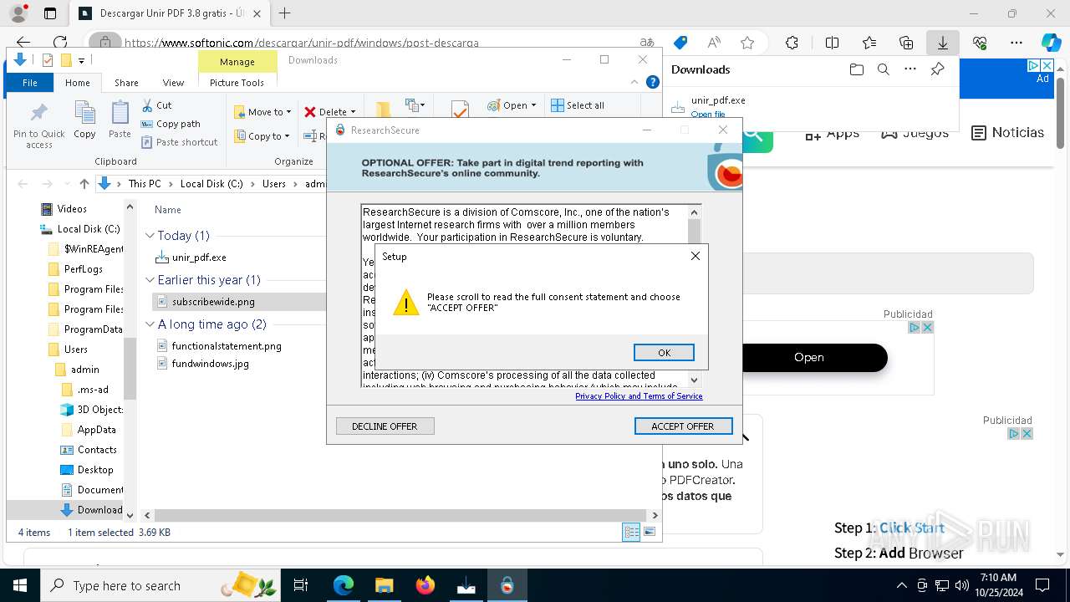The image size is (1070, 602).
Task: Open more options in Downloads panel
Action: point(910,69)
